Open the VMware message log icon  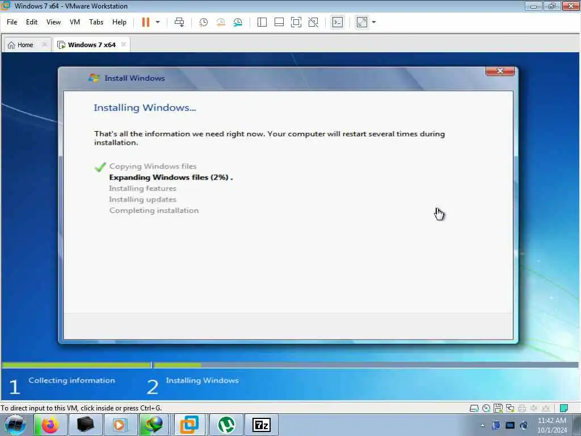click(x=564, y=408)
